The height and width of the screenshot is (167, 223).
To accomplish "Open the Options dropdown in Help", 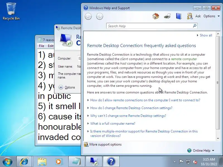I will [212, 16].
